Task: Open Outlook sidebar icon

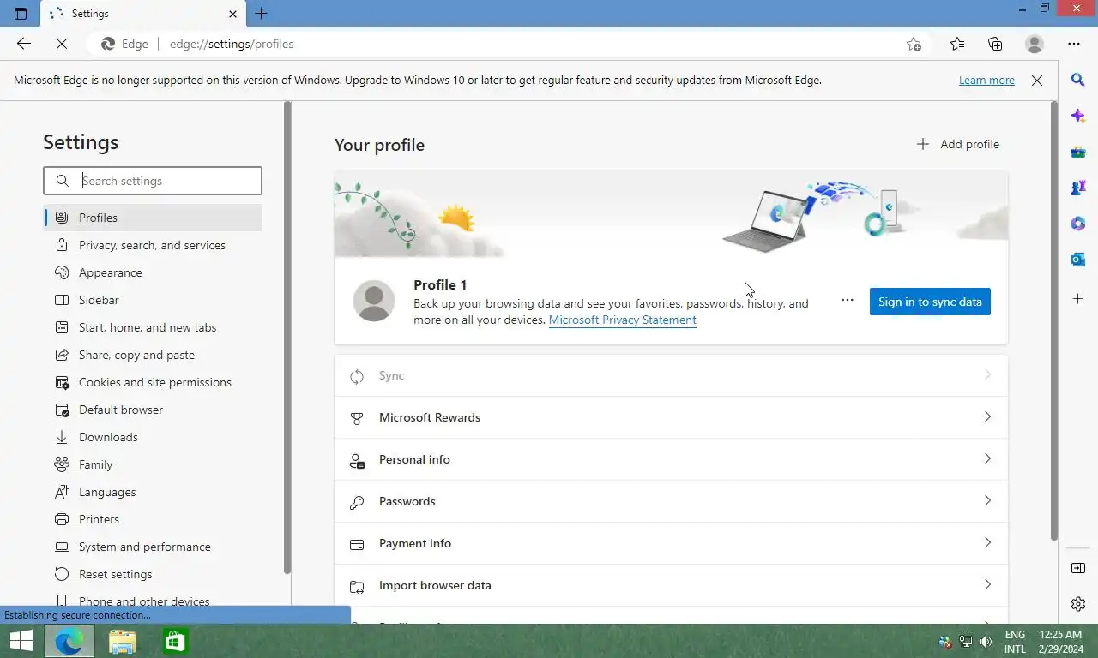Action: [1078, 260]
